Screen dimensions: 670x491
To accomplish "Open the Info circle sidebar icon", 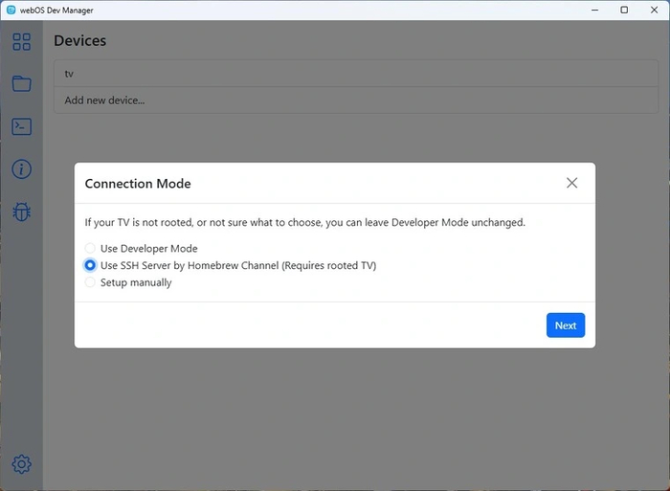I will point(21,169).
